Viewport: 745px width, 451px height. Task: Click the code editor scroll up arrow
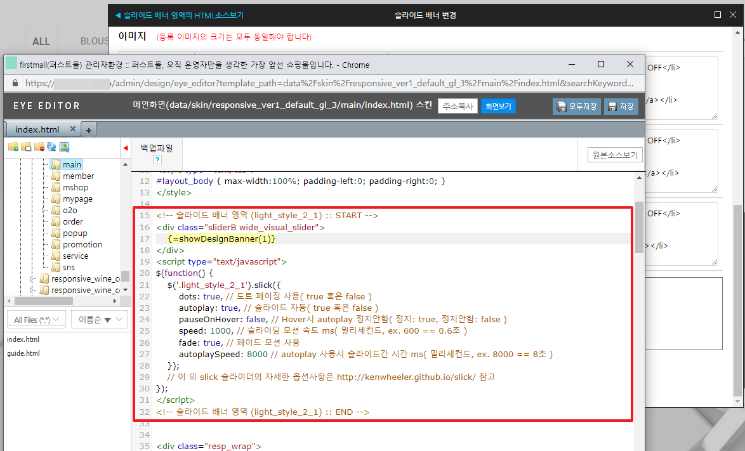click(639, 177)
